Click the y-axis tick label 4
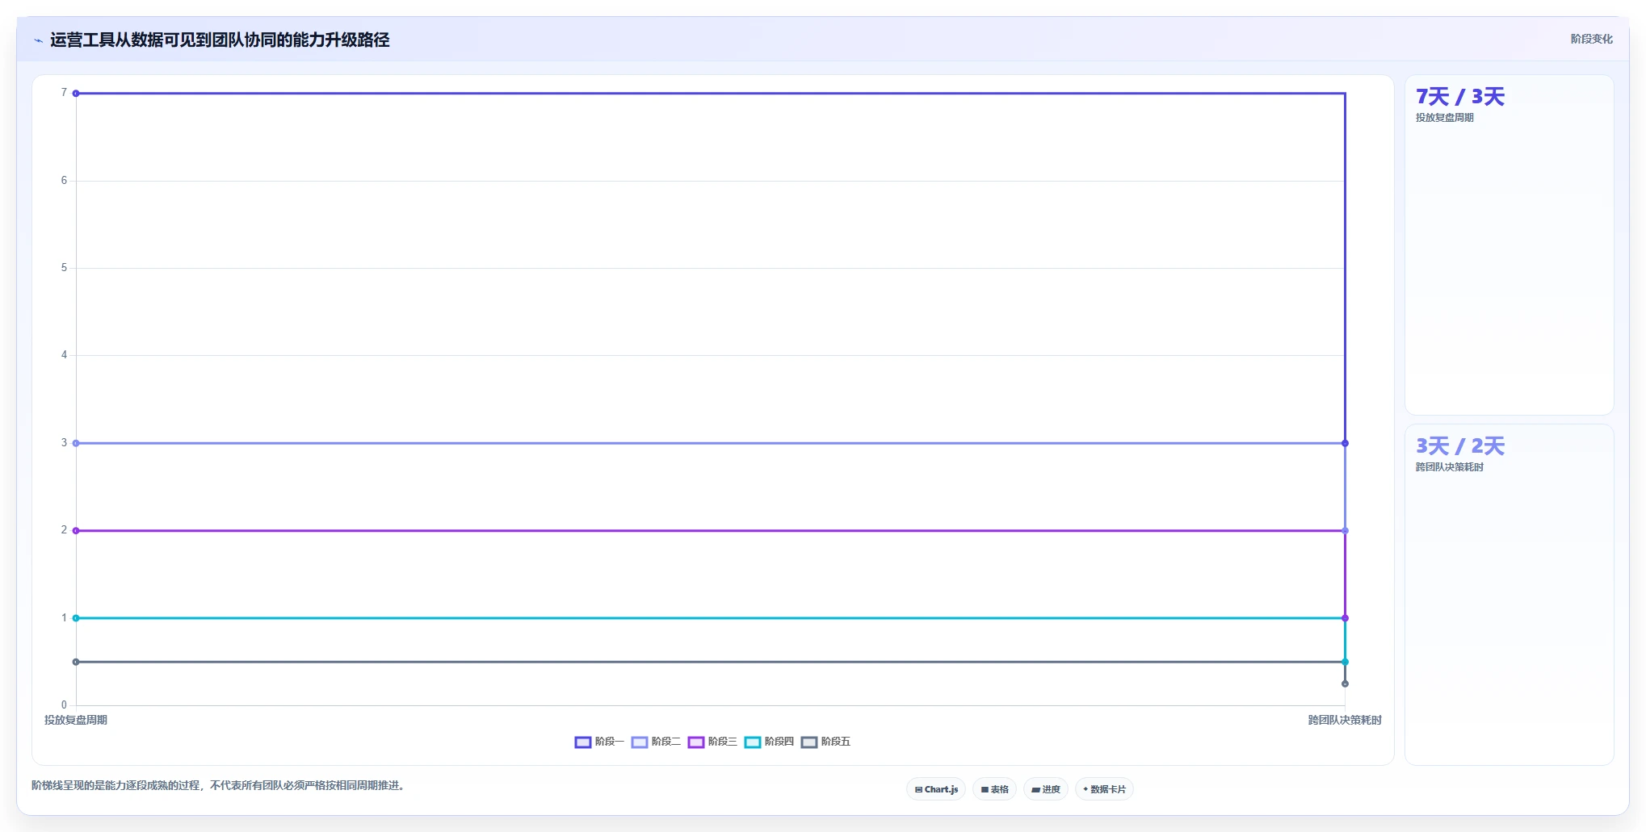The width and height of the screenshot is (1646, 832). 64,355
